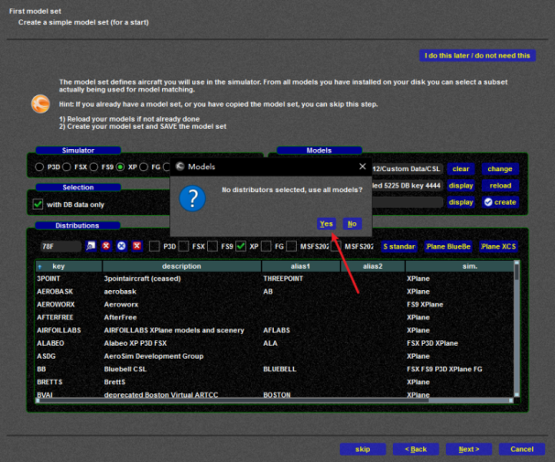
Task: Click the filter icon beside the 78F field
Action: [91, 246]
